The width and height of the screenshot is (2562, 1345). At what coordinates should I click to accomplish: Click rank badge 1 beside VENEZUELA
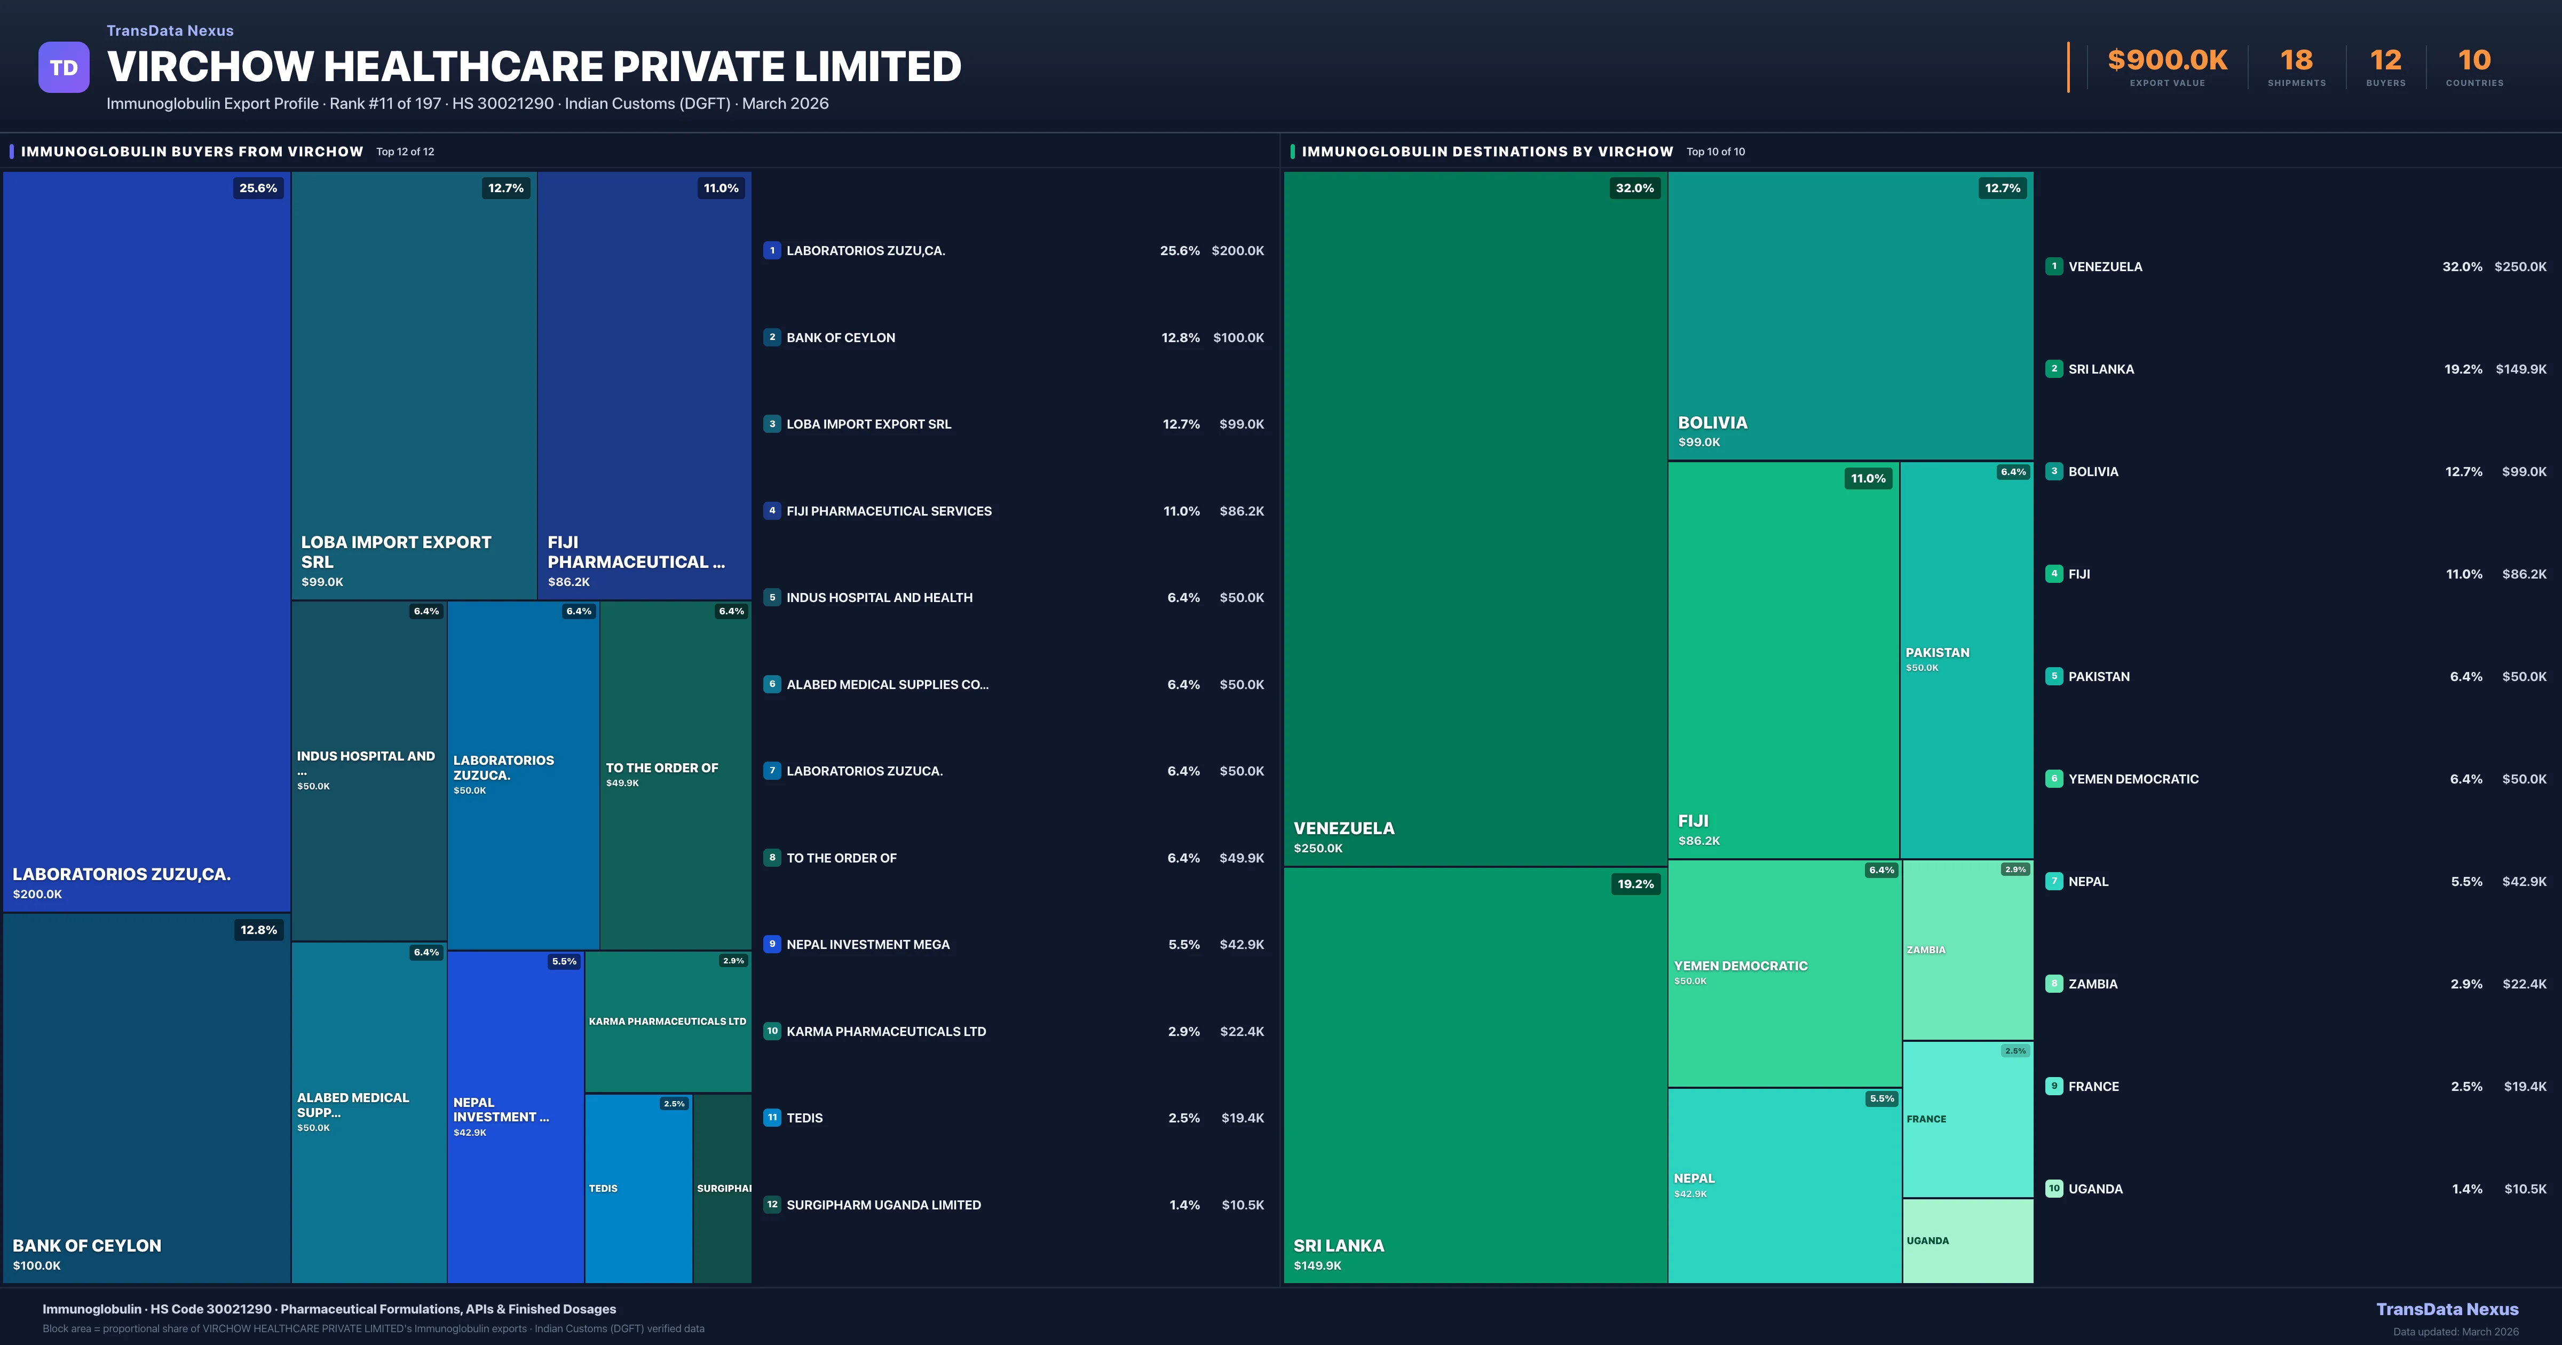(x=2054, y=267)
